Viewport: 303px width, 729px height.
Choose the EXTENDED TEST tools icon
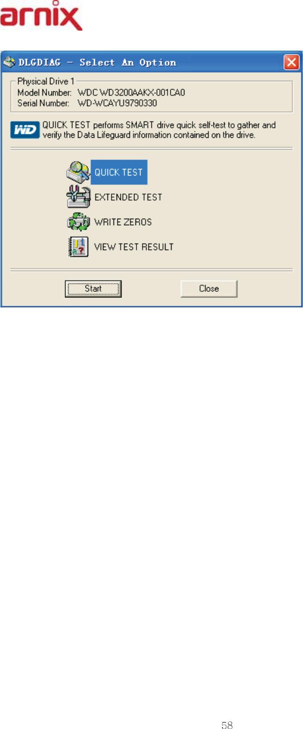77,197
